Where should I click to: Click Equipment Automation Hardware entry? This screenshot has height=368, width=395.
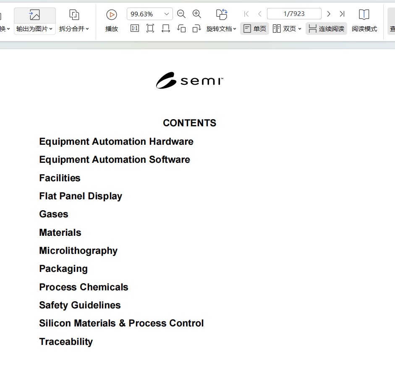pos(116,141)
